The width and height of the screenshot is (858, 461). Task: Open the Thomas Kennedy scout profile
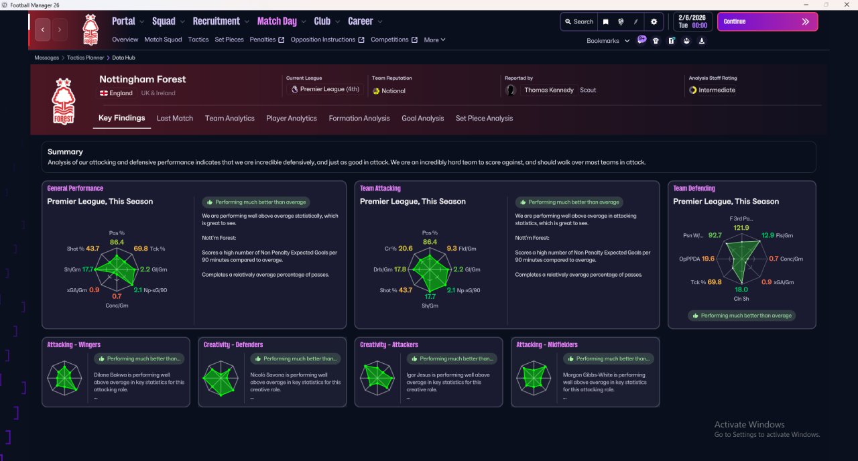coord(549,90)
